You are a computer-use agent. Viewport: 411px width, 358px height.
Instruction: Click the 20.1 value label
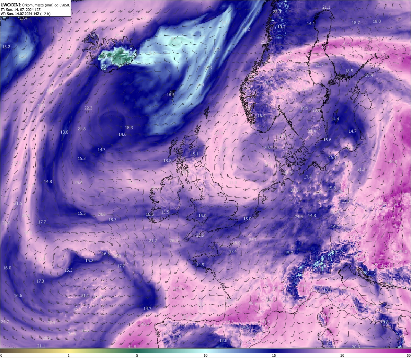(268, 148)
